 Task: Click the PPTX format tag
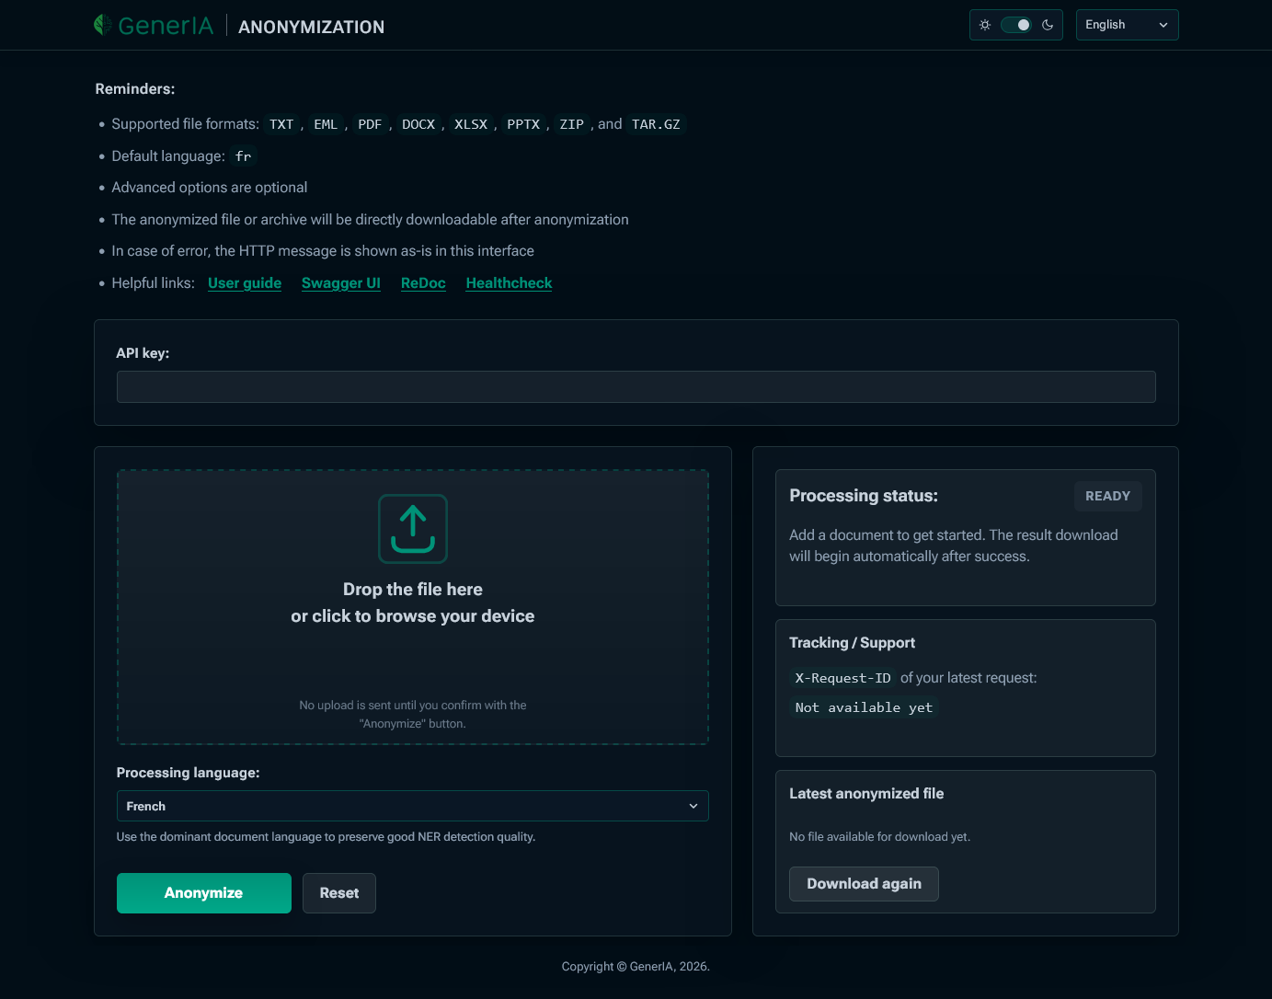click(x=523, y=124)
